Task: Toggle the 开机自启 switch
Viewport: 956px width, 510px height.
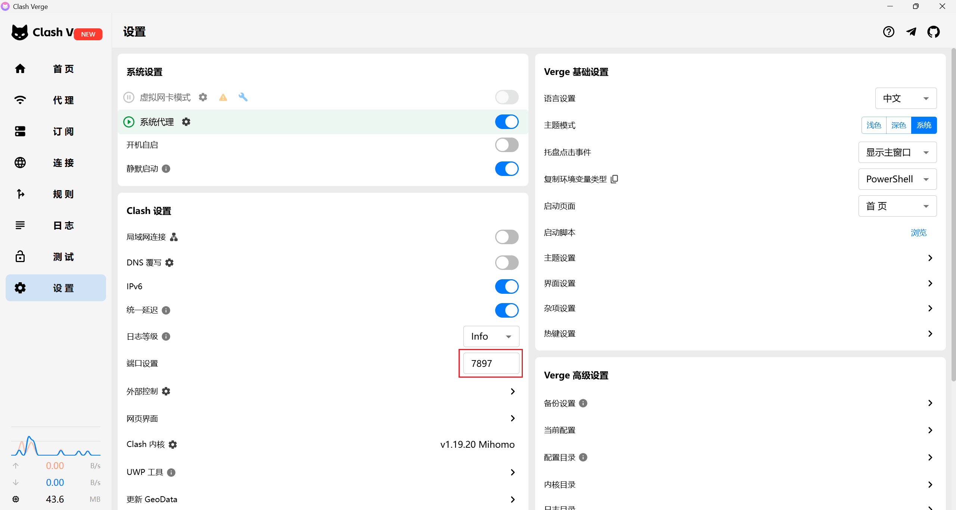Action: coord(506,145)
